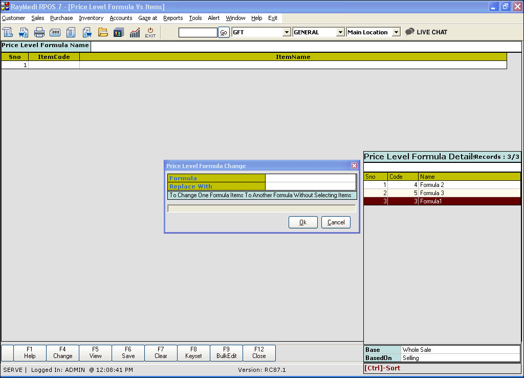Click the F1 Help button
Image resolution: width=524 pixels, height=378 pixels.
(x=30, y=353)
